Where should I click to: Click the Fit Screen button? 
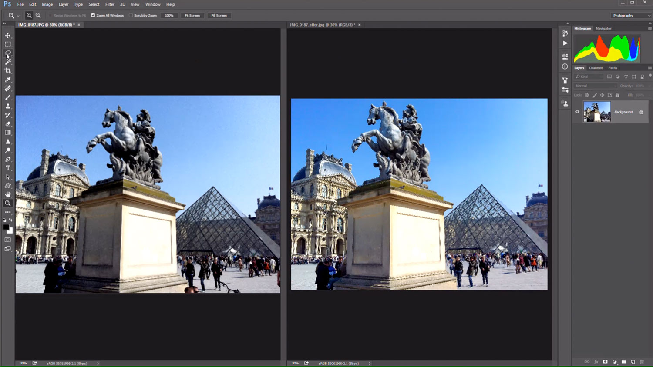tap(192, 15)
